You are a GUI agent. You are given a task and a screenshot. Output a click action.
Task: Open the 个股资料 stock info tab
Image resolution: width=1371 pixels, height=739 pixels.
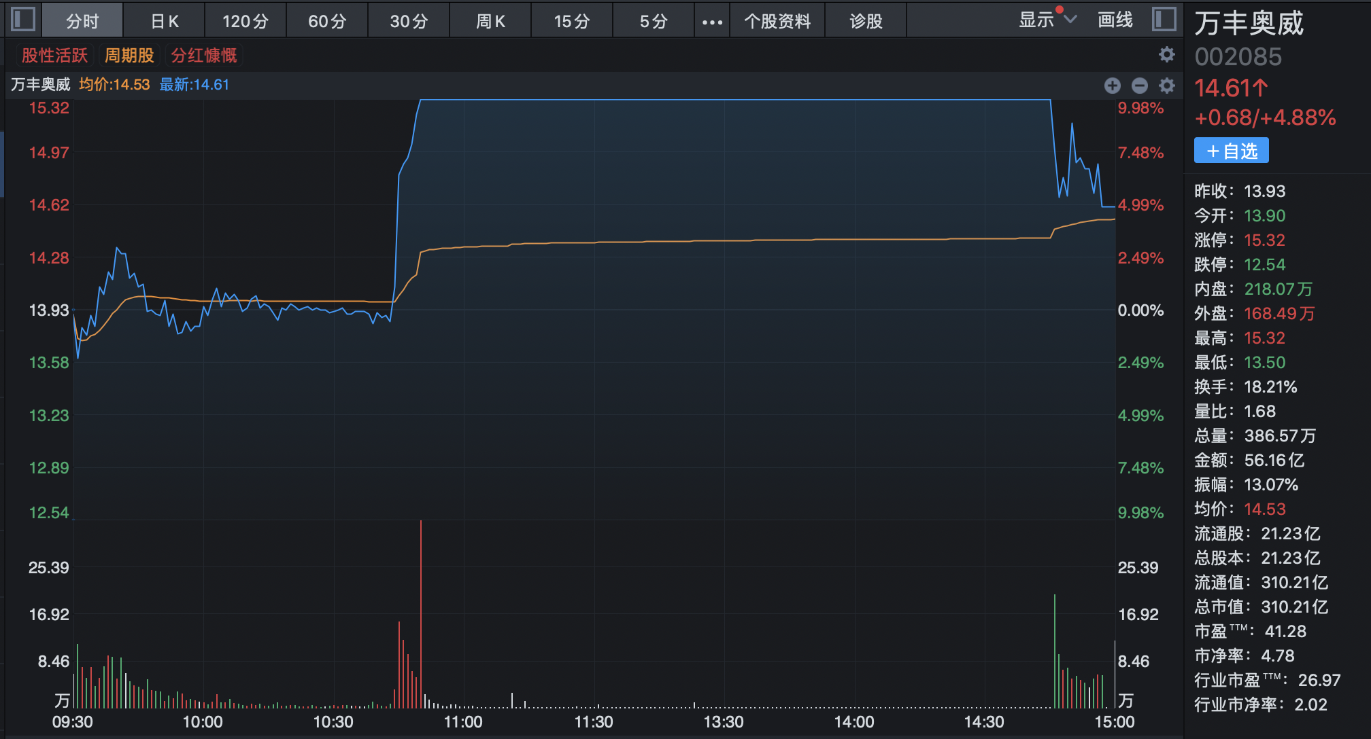pyautogui.click(x=777, y=22)
